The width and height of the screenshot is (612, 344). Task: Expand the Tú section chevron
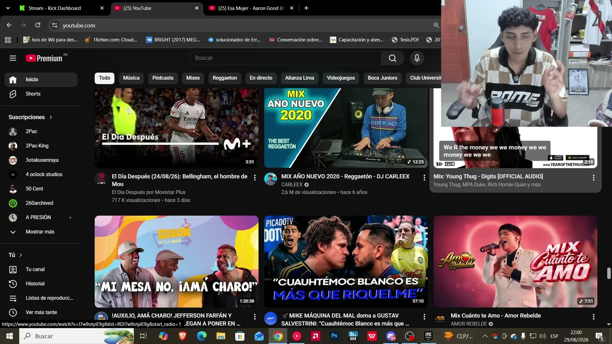pos(21,255)
